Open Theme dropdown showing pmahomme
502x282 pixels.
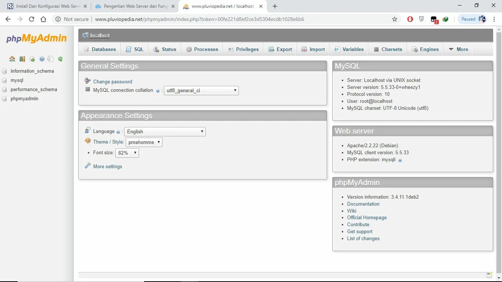pyautogui.click(x=144, y=142)
